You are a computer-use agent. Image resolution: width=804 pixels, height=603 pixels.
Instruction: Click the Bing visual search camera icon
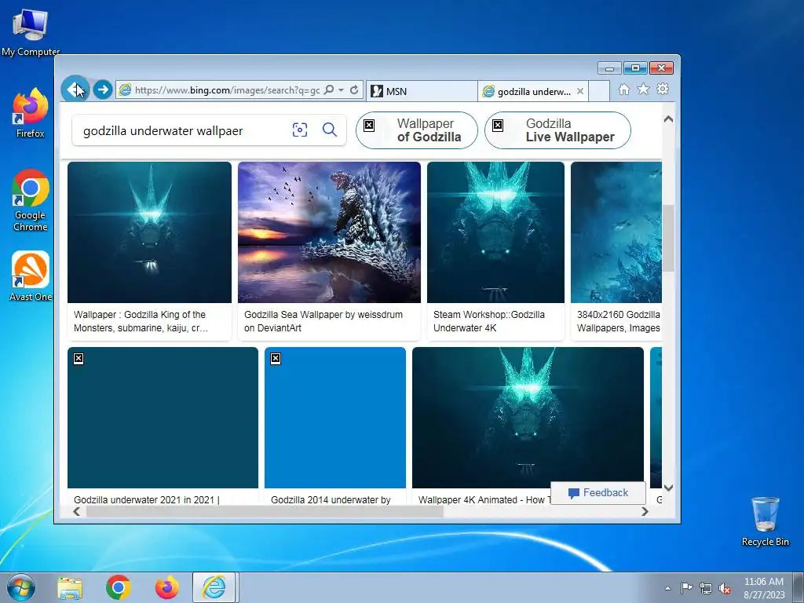pyautogui.click(x=300, y=130)
